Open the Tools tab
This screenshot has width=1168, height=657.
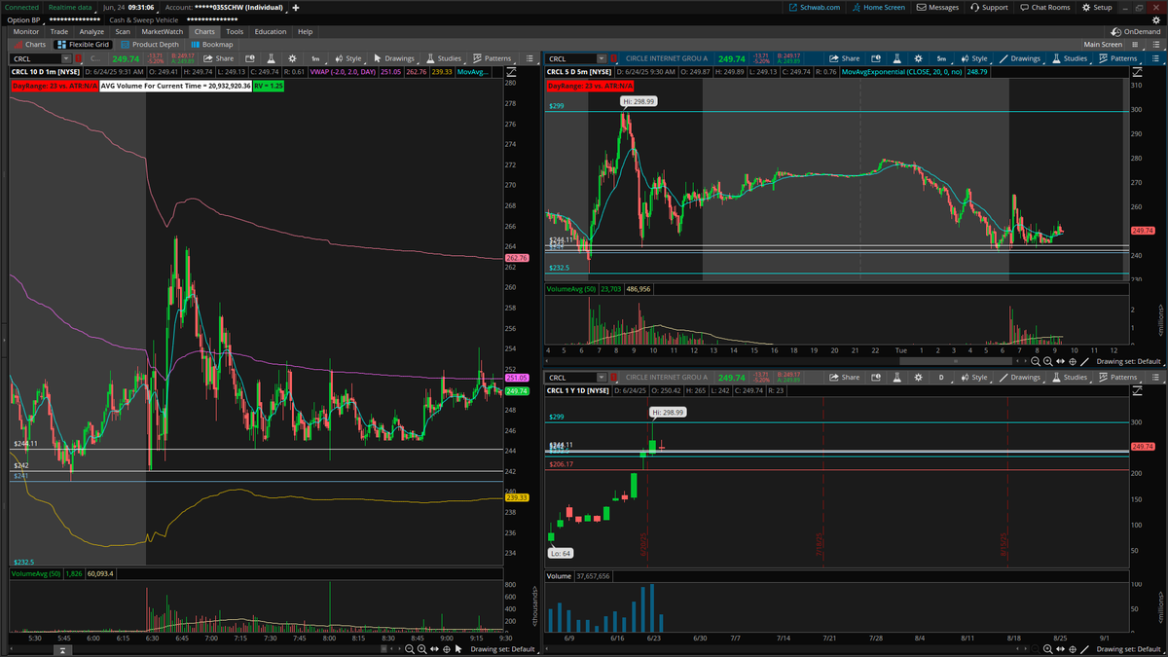pyautogui.click(x=235, y=31)
